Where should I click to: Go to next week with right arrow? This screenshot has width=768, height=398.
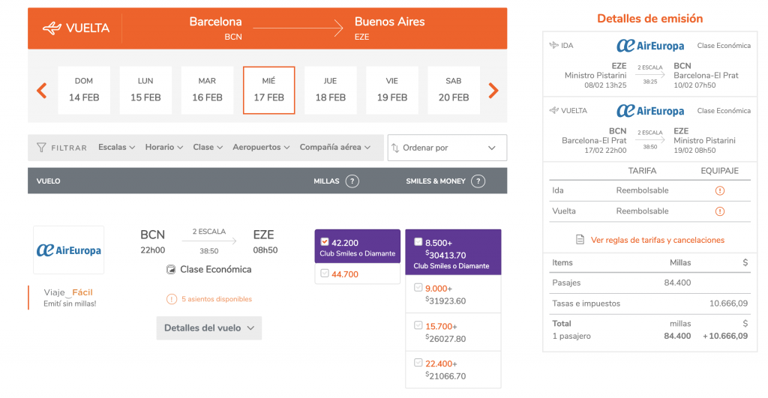pos(493,90)
